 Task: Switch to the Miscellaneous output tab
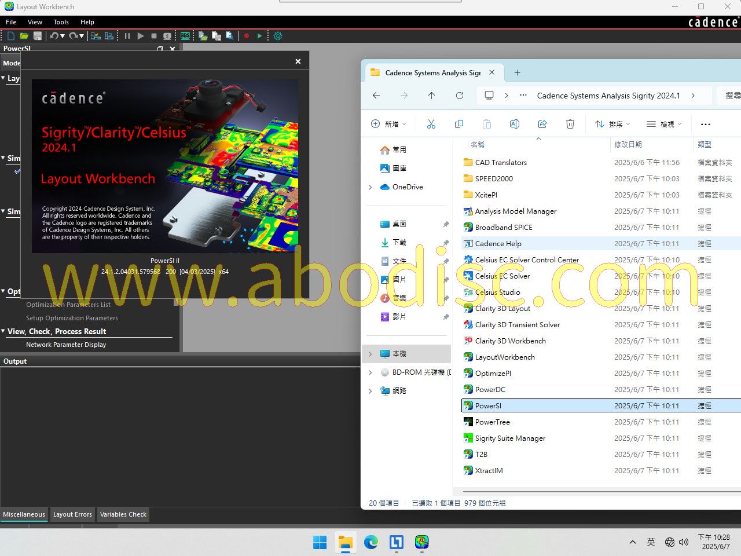(x=24, y=514)
